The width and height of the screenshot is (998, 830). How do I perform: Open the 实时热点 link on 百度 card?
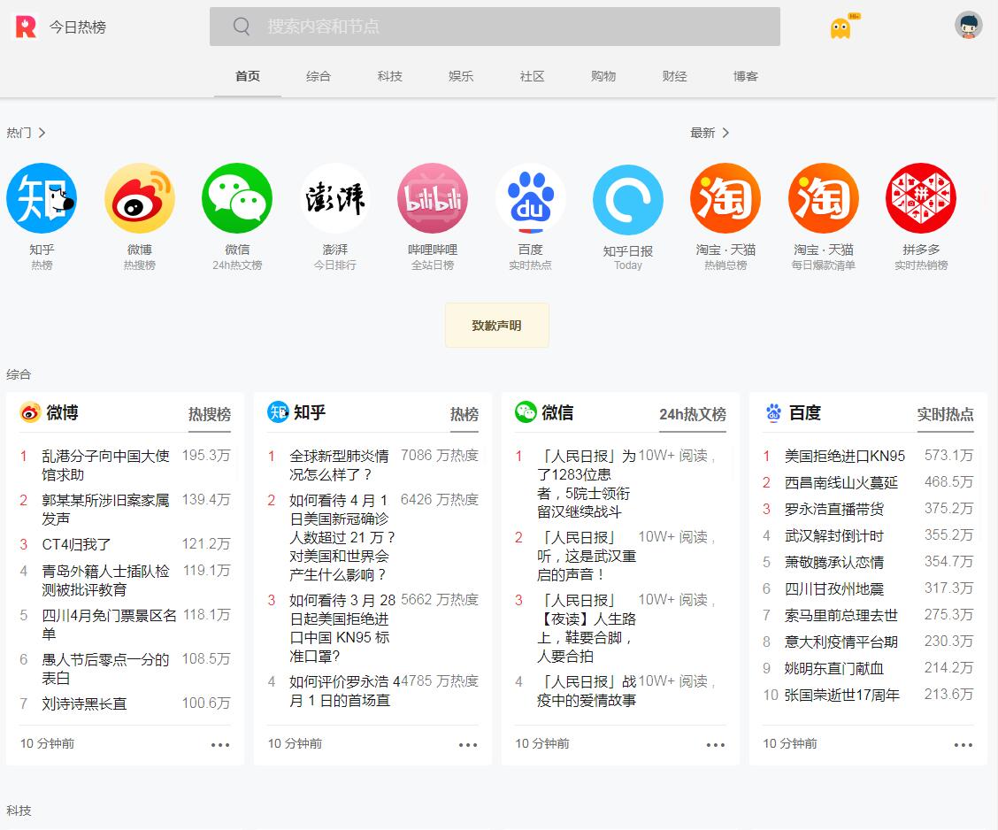945,414
